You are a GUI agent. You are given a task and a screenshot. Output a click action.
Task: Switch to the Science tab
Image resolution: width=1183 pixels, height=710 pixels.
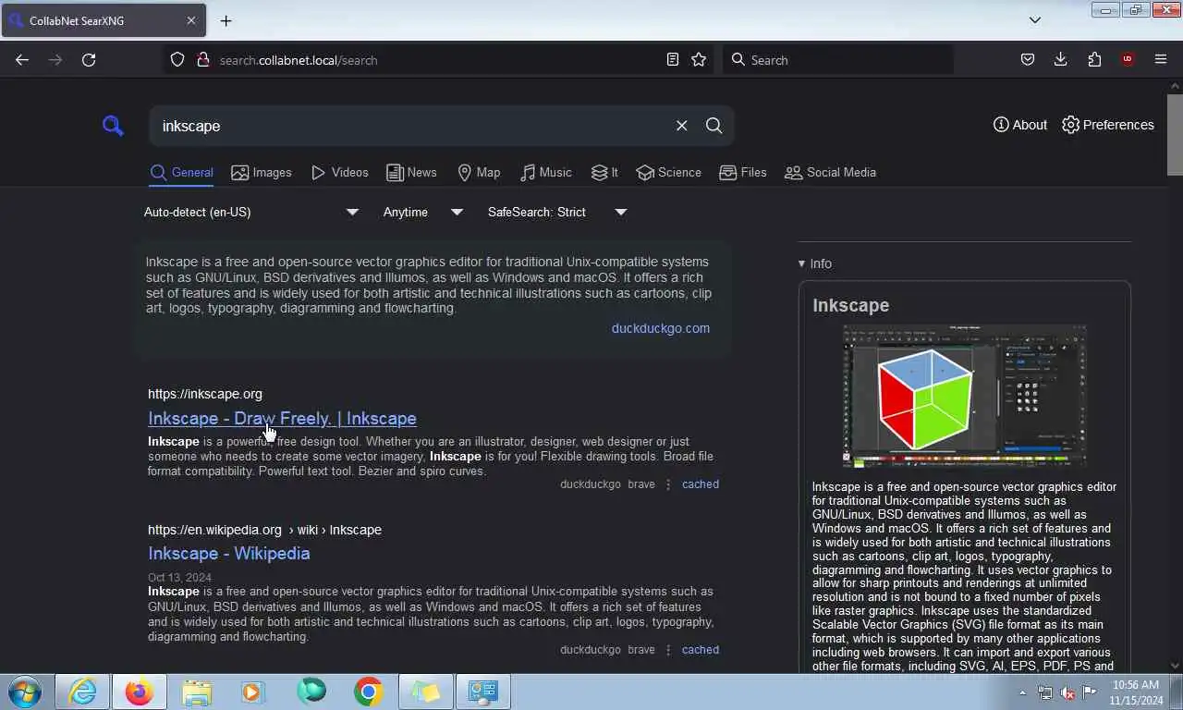(x=668, y=173)
